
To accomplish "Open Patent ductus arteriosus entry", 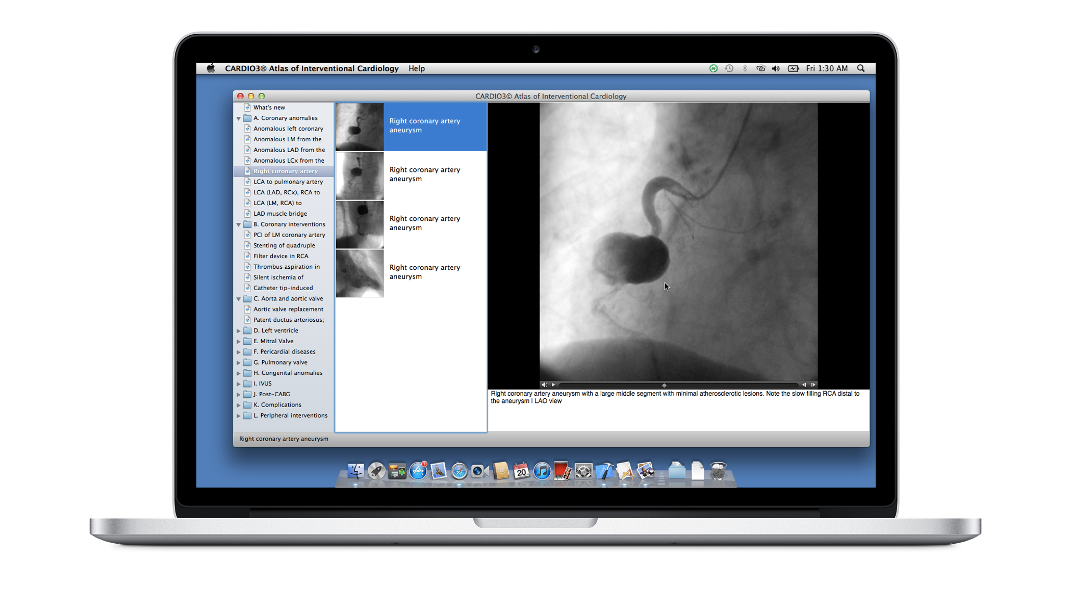I will tap(289, 320).
